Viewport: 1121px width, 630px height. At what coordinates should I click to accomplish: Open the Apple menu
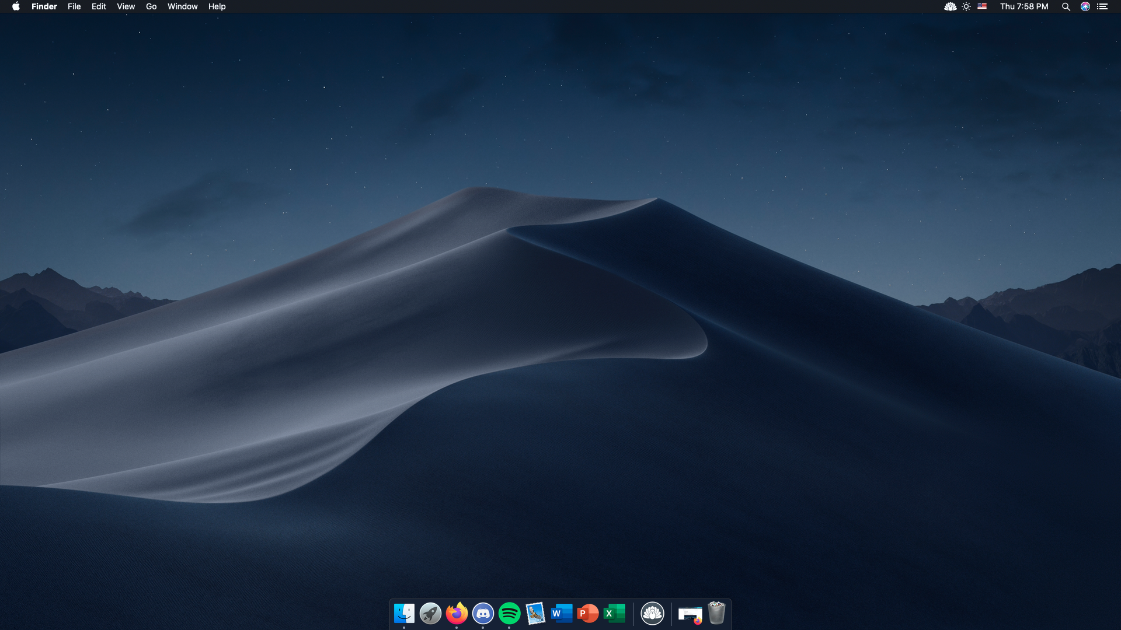pos(16,6)
